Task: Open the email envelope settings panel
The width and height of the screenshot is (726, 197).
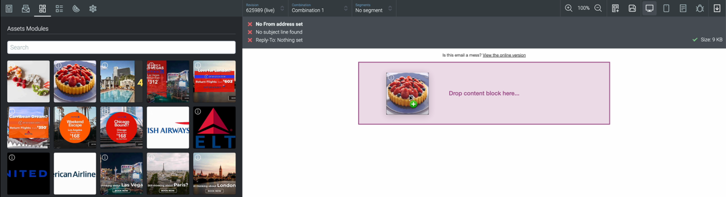Action: click(x=25, y=8)
